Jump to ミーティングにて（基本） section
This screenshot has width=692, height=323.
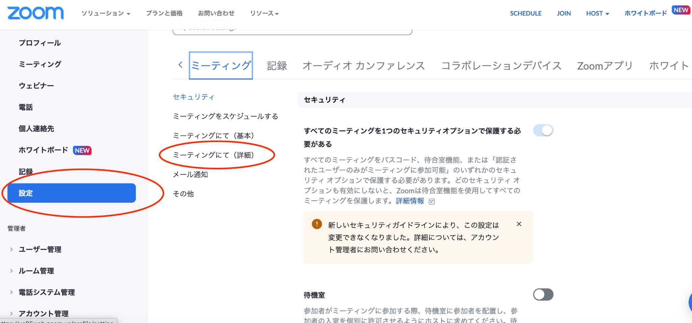pos(214,135)
